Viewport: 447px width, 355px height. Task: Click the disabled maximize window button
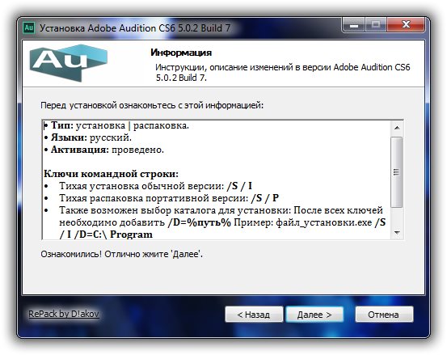[x=376, y=25]
